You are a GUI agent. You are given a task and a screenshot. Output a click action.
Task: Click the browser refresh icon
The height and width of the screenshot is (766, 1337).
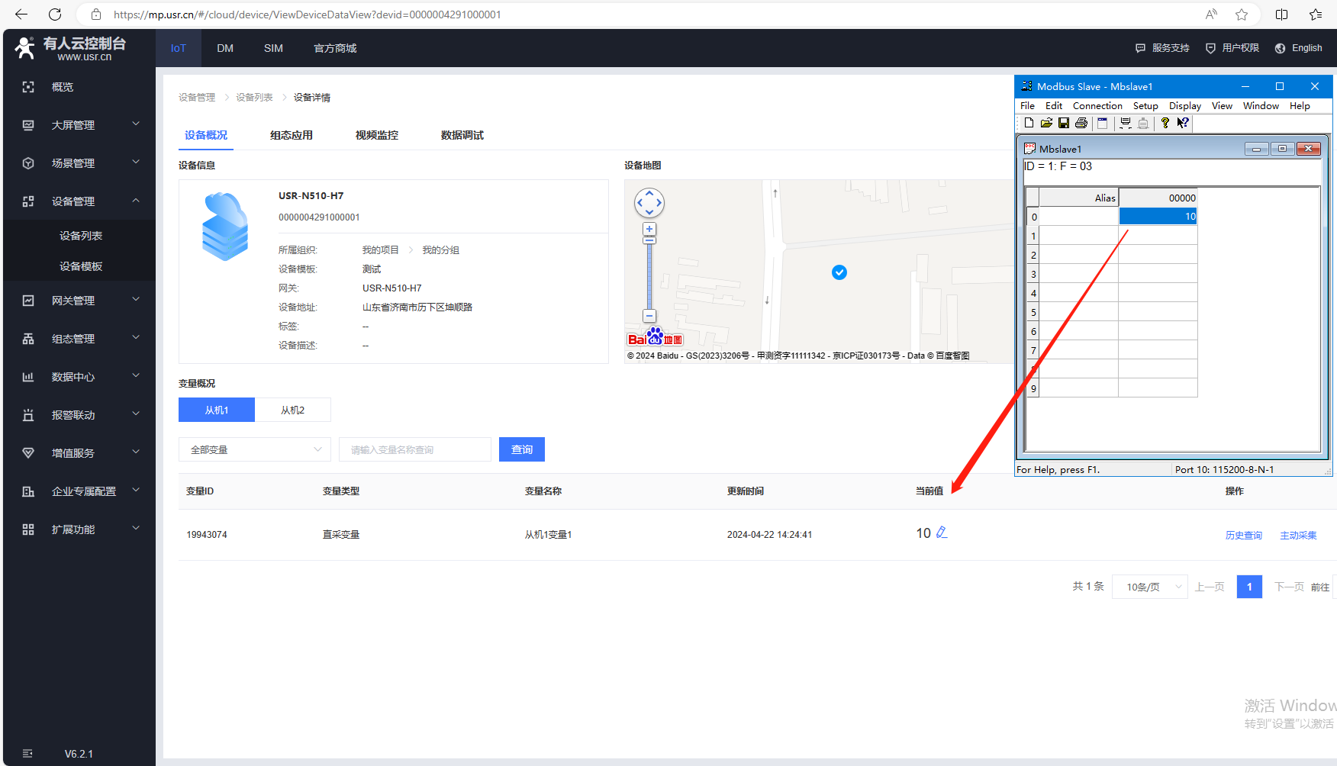point(55,14)
